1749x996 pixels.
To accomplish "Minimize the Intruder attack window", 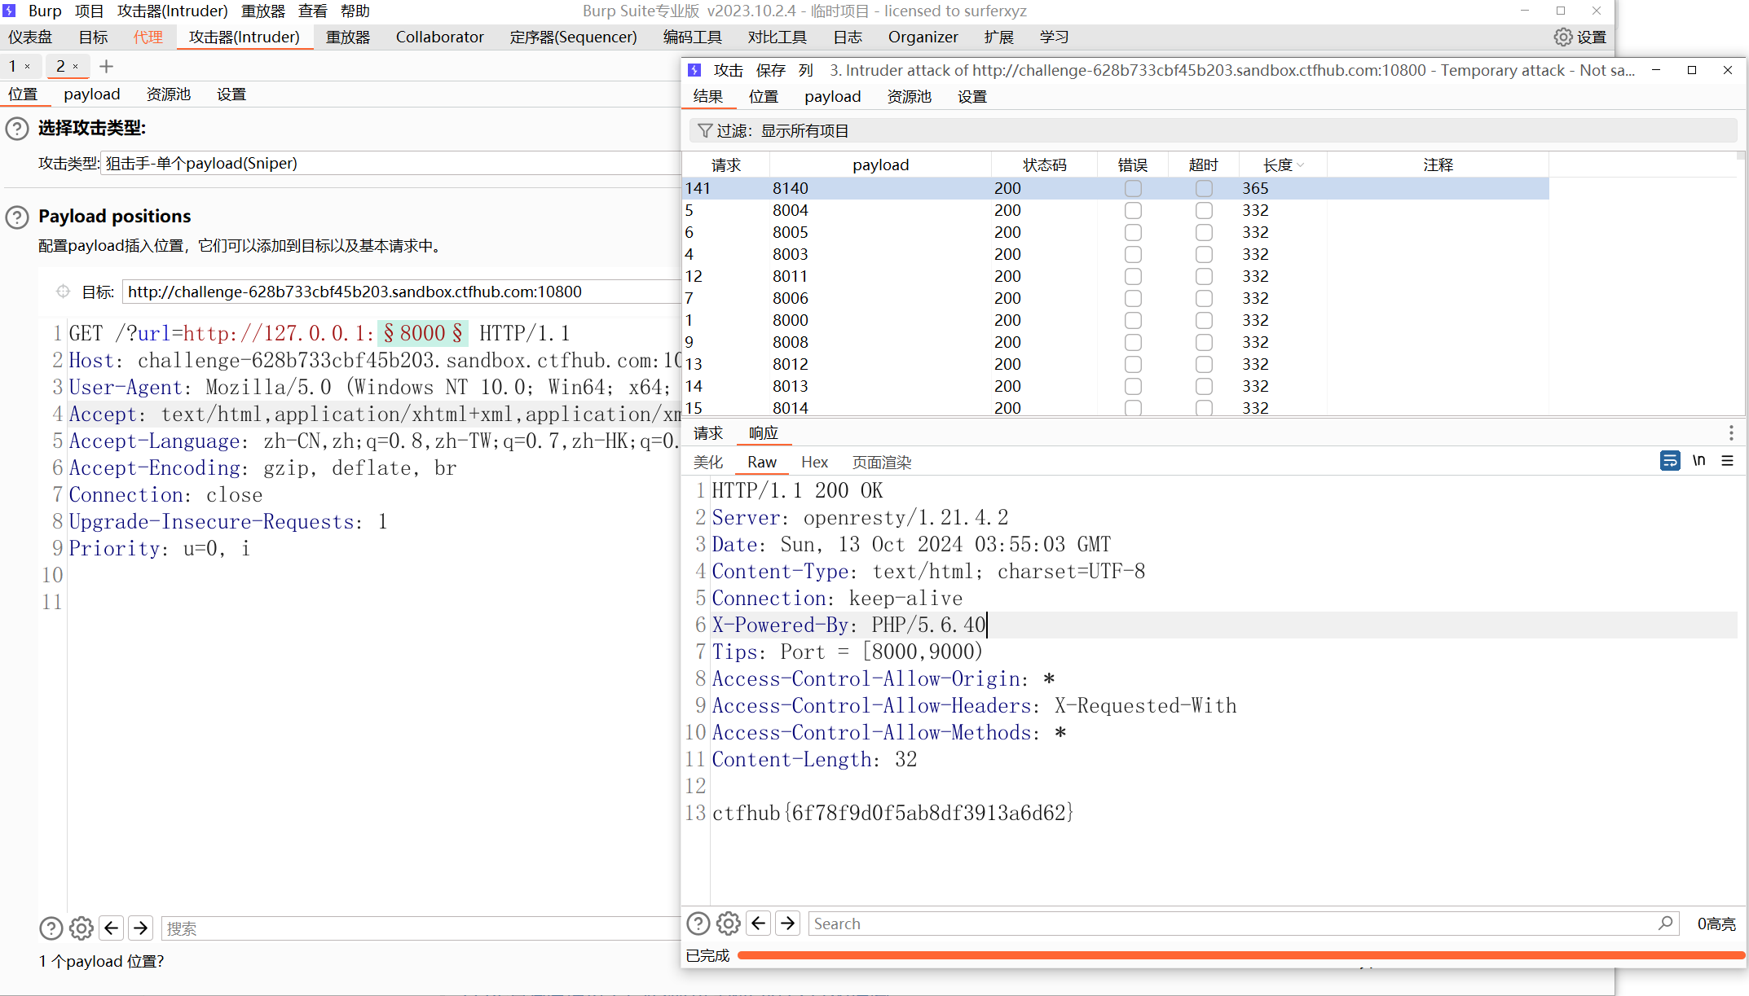I will tap(1656, 70).
